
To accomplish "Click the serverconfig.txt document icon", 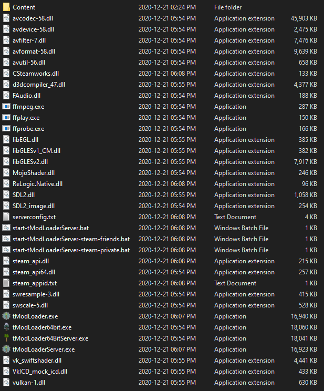I will [6, 217].
